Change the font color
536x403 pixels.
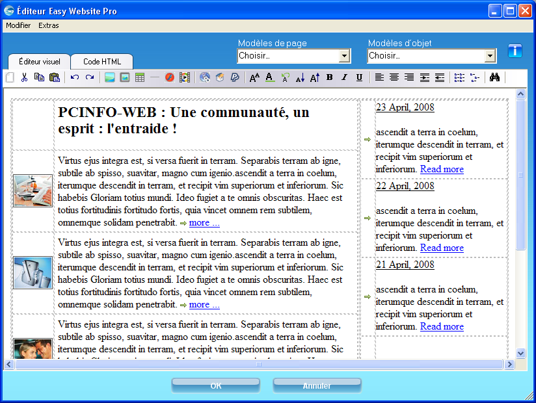point(270,77)
